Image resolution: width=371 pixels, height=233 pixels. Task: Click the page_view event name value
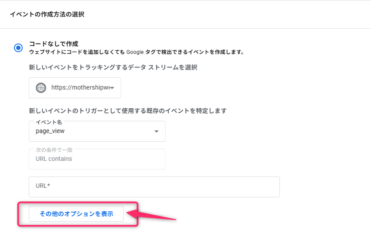[x=51, y=131]
